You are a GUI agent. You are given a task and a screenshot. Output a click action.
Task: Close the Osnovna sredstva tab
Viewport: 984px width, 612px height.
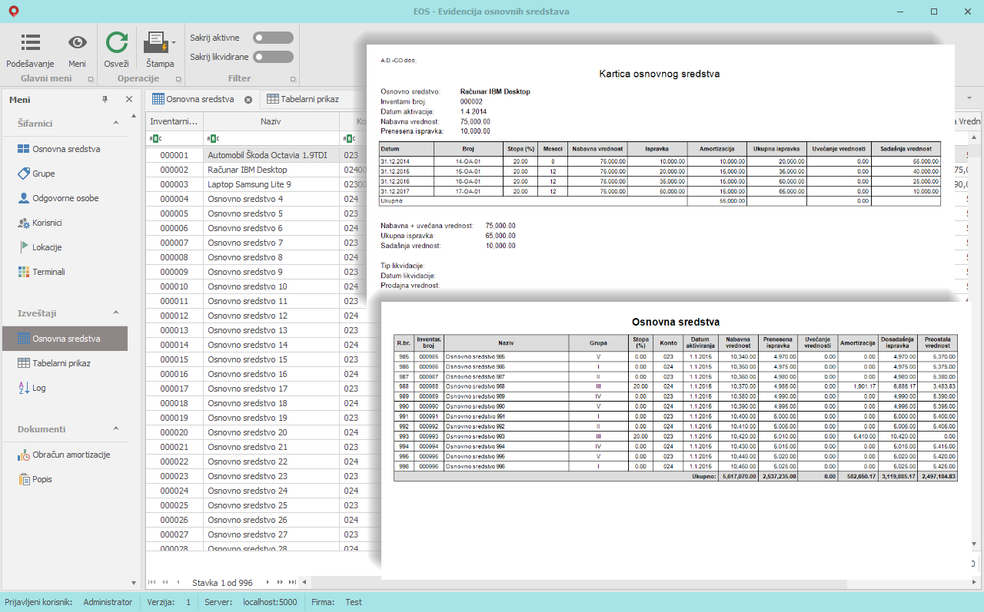pyautogui.click(x=248, y=100)
